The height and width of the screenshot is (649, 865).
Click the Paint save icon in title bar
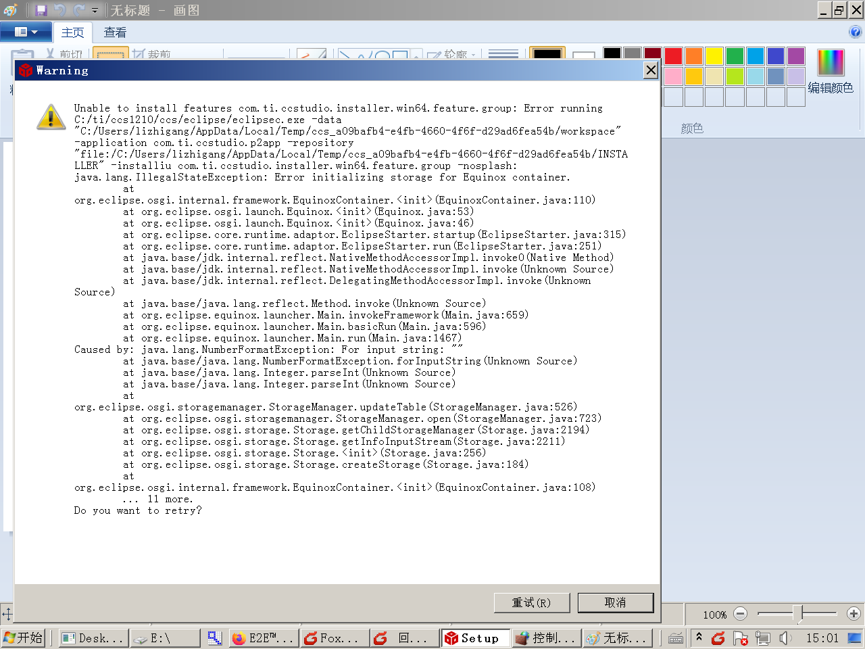(41, 10)
